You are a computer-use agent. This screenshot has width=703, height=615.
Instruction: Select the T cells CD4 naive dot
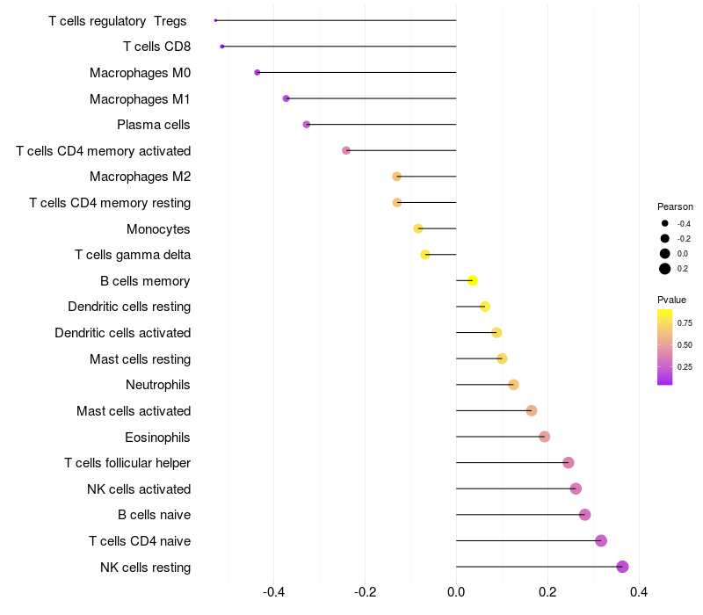tap(601, 540)
